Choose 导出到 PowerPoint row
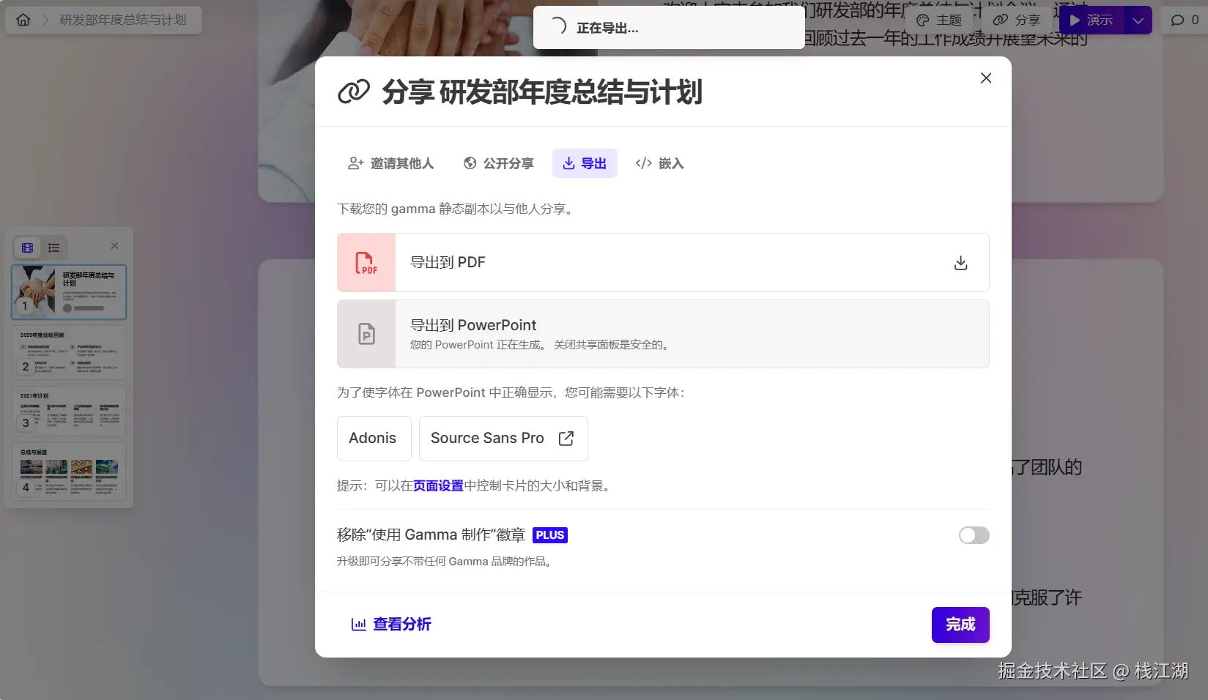The image size is (1208, 700). [663, 334]
